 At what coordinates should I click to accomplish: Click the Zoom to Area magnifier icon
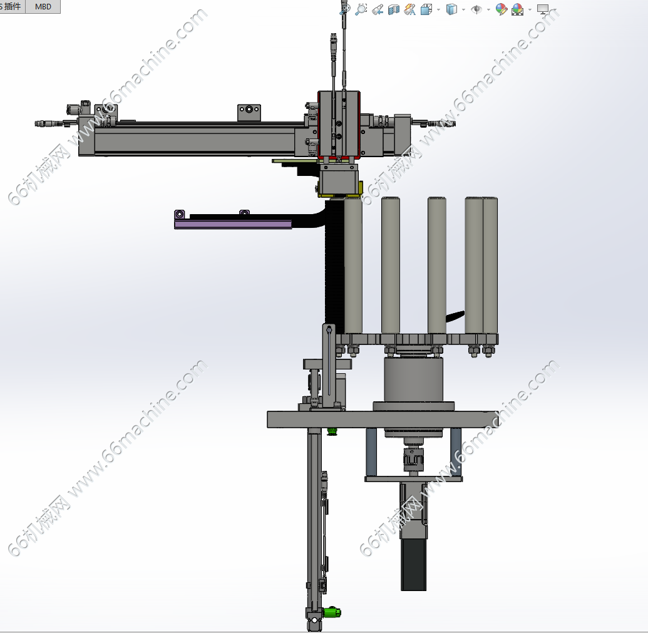pyautogui.click(x=361, y=9)
